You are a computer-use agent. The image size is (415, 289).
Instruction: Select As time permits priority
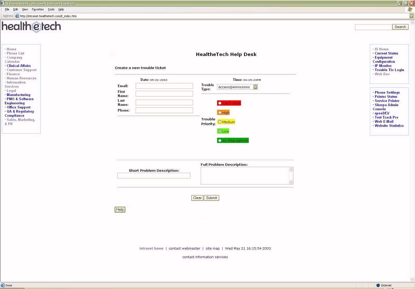click(x=220, y=141)
